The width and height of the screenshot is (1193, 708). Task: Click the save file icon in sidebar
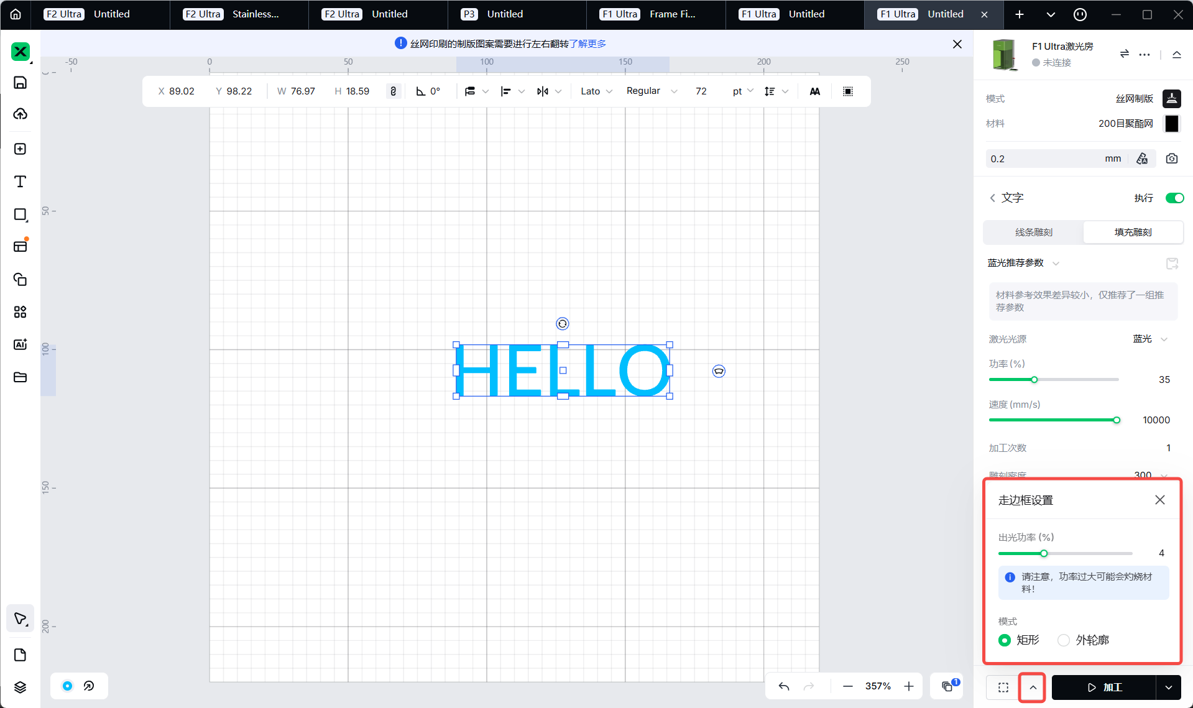click(20, 83)
